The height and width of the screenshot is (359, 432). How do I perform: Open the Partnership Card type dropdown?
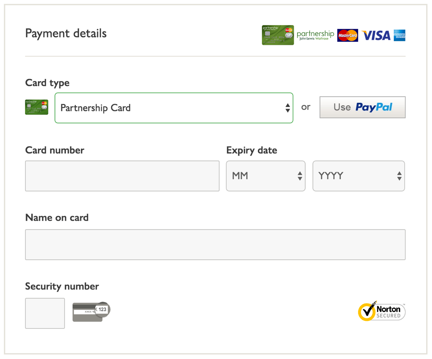pos(174,108)
